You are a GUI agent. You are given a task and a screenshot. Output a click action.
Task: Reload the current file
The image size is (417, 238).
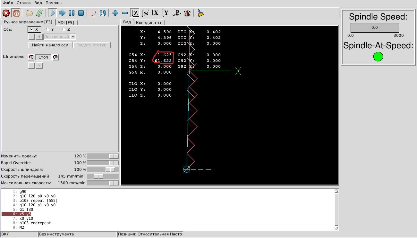[x=39, y=13]
